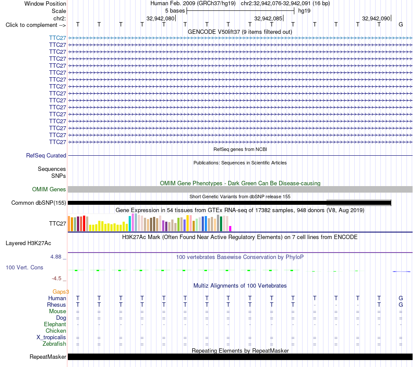This screenshot has height=367, width=413.
Task: Click the red bar in GTEx chart
Action: [x=84, y=223]
